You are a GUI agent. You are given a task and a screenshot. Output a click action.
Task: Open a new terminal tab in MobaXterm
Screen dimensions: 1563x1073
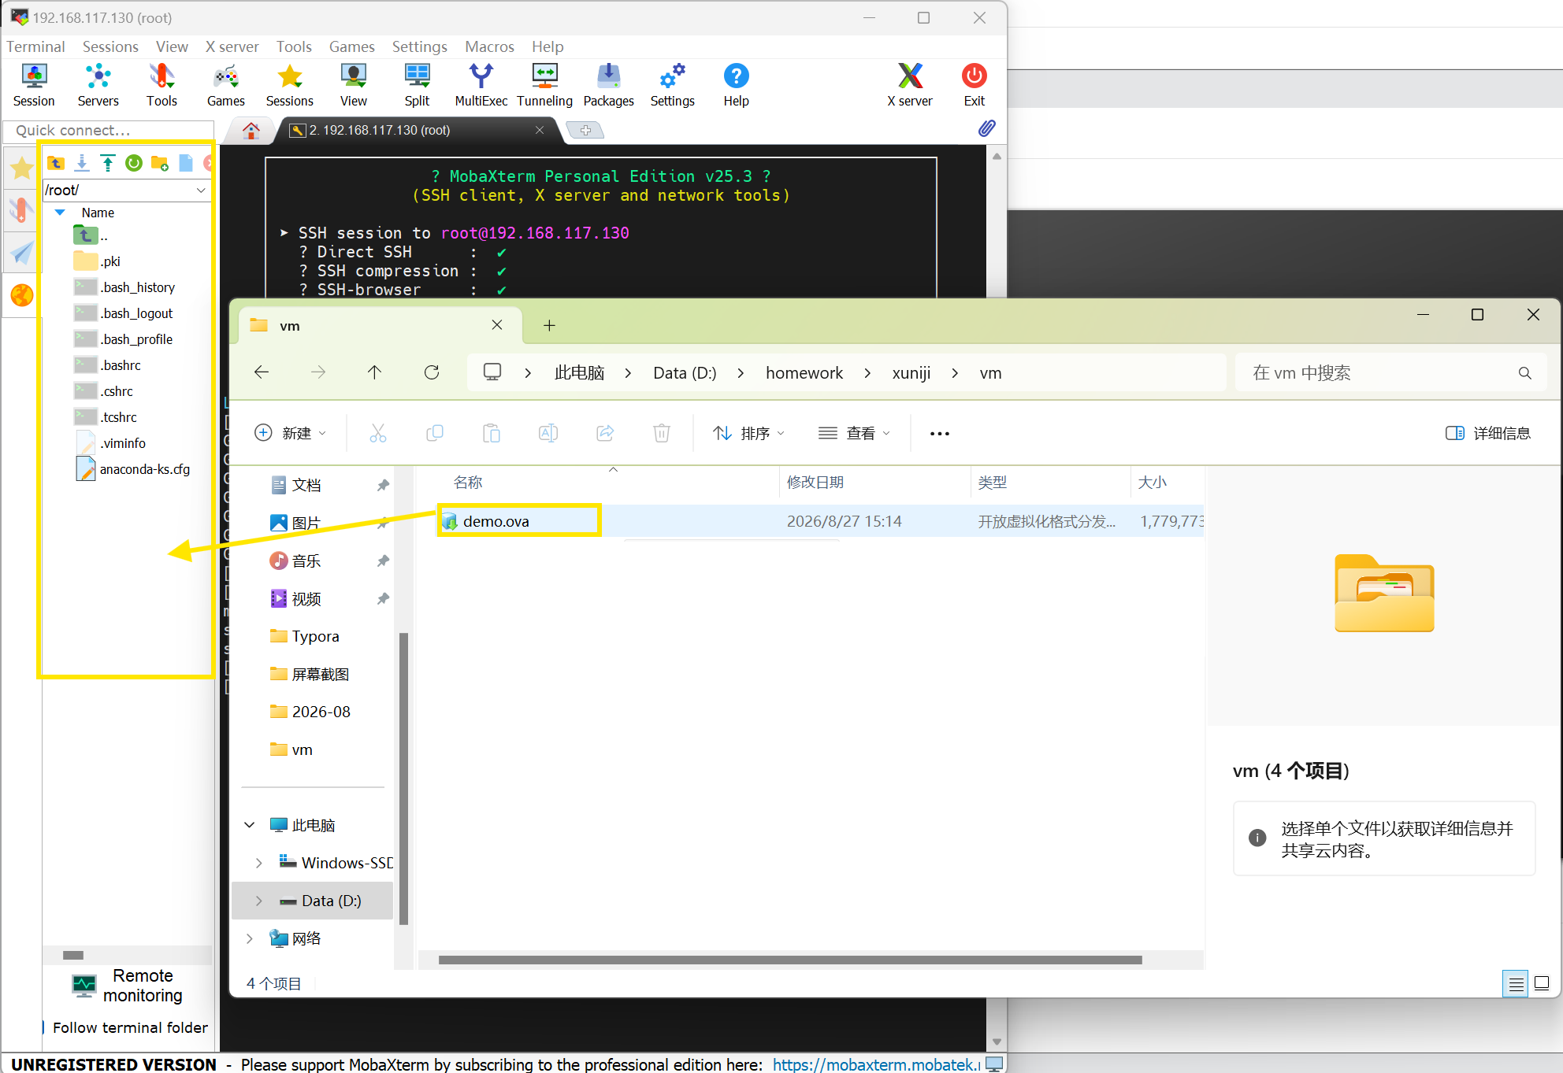click(x=585, y=130)
